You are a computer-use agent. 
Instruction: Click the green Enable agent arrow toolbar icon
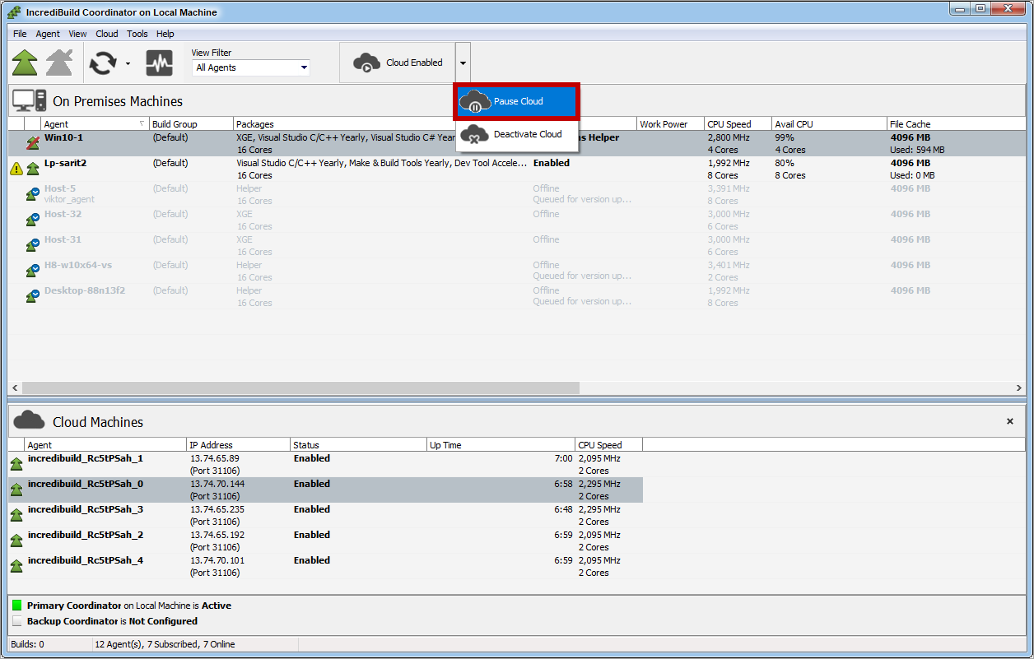25,63
